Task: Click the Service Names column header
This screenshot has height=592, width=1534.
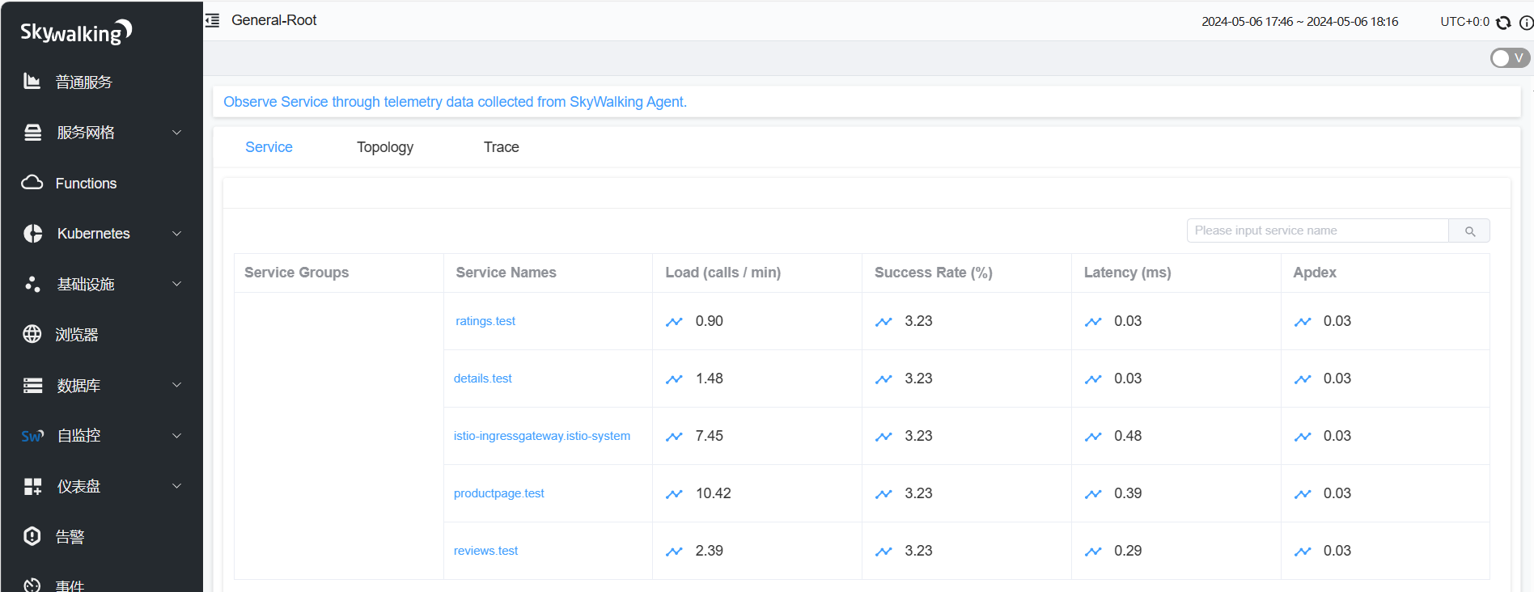Action: click(506, 273)
